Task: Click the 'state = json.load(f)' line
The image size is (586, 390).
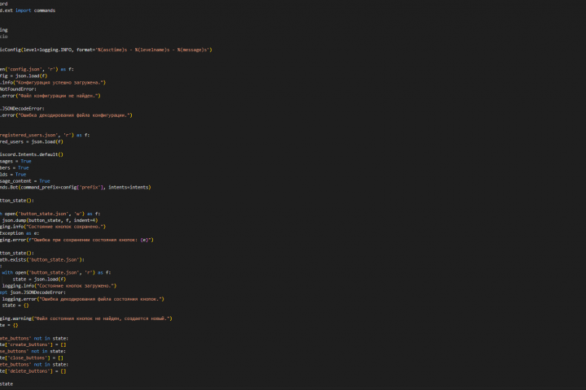Action: [39, 279]
